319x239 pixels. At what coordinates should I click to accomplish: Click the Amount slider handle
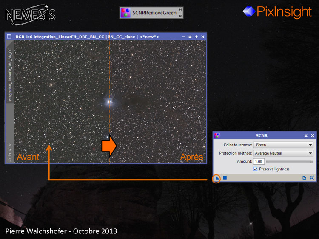[x=311, y=161]
